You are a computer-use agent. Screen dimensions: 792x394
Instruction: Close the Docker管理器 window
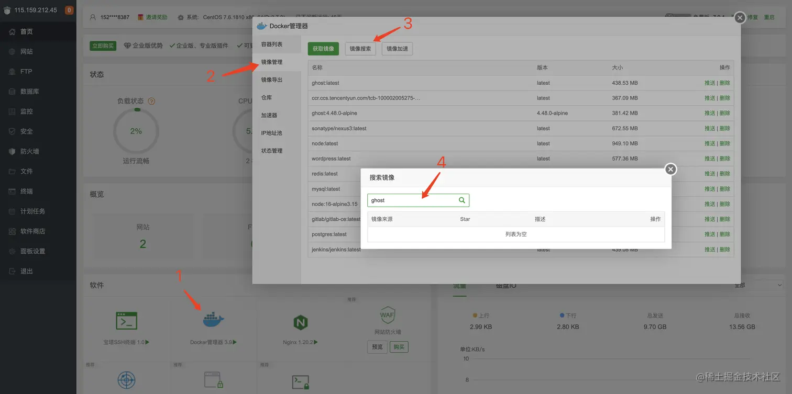click(x=740, y=18)
